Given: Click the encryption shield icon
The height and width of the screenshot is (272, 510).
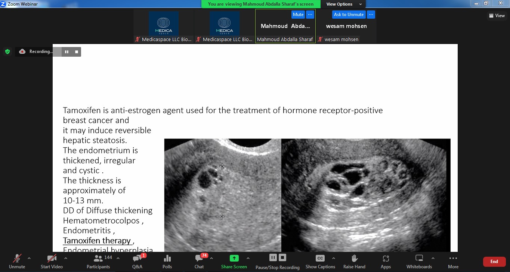Looking at the screenshot, I should point(7,51).
